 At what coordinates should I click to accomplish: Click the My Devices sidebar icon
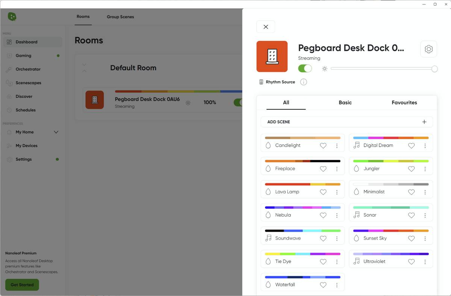point(9,146)
